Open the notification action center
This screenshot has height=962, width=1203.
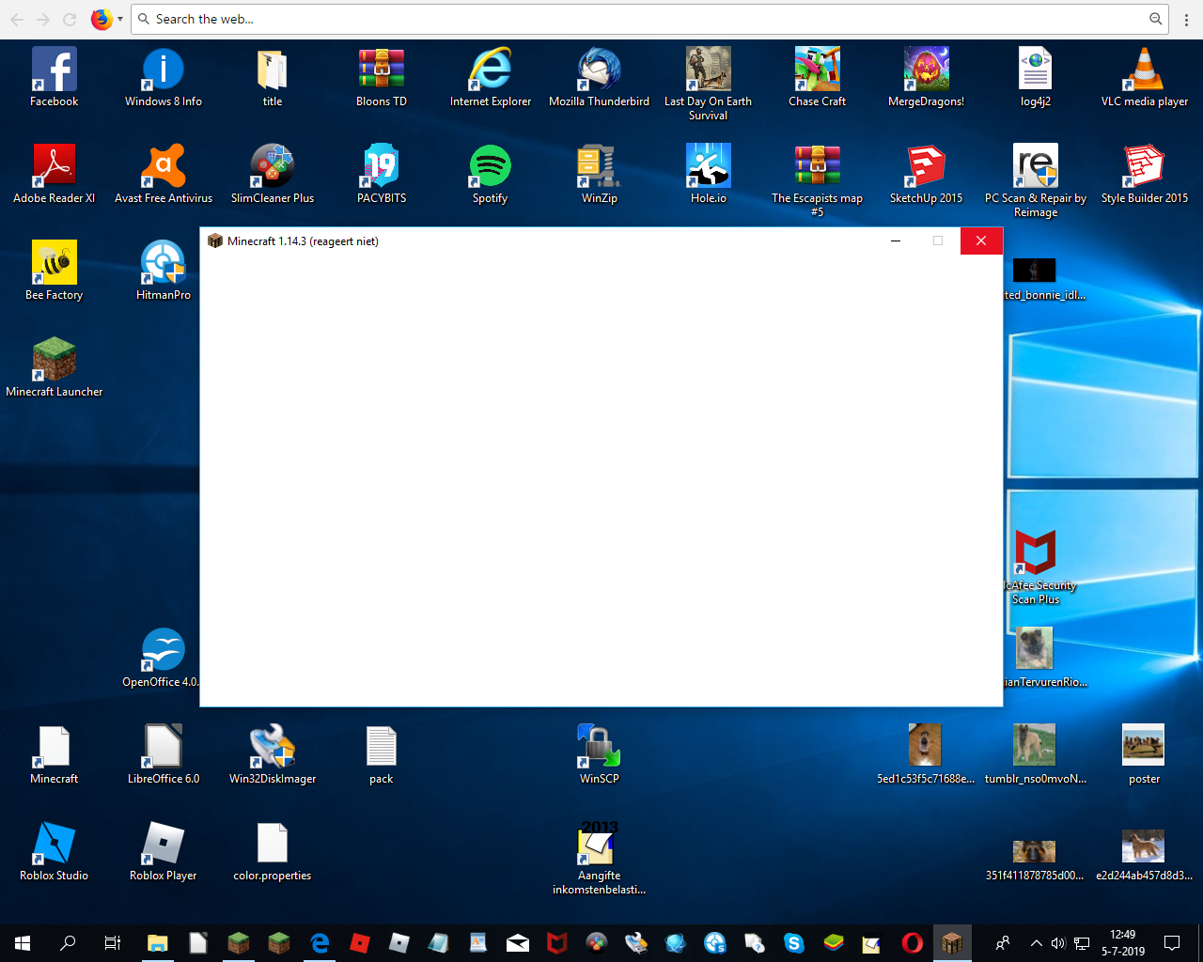coord(1172,943)
